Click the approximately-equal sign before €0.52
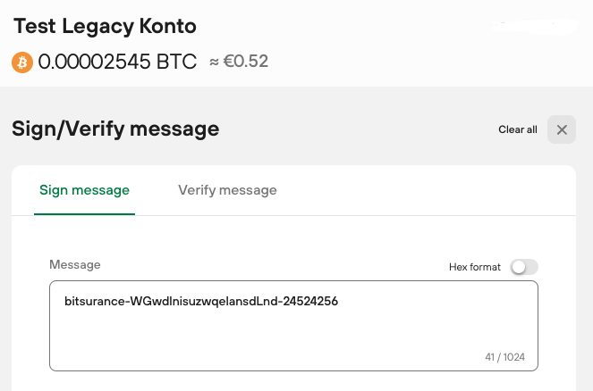This screenshot has height=391, width=593. pyautogui.click(x=215, y=62)
